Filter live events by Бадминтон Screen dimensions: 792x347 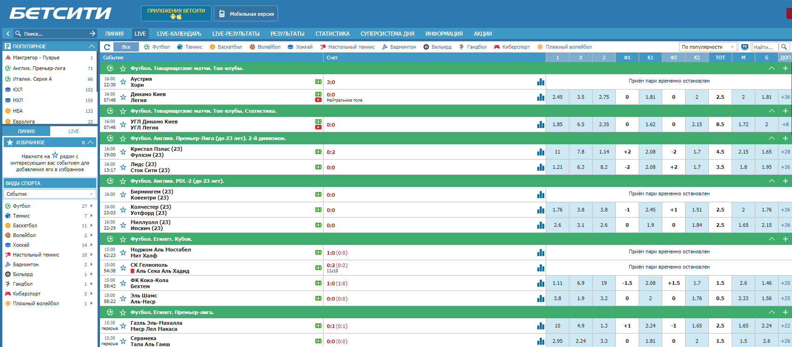click(399, 47)
